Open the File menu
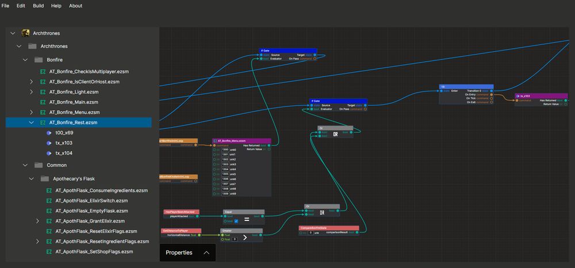Viewport: 575px width, 268px height. tap(6, 6)
